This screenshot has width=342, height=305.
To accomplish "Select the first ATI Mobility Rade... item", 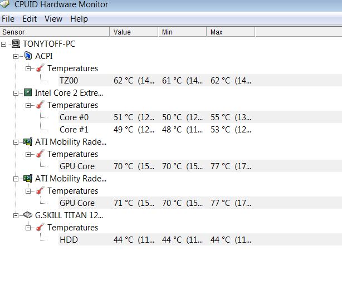I will coord(71,142).
